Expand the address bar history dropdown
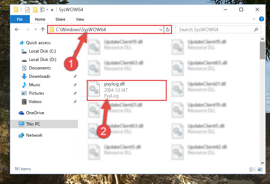This screenshot has width=270, height=184. (x=161, y=29)
